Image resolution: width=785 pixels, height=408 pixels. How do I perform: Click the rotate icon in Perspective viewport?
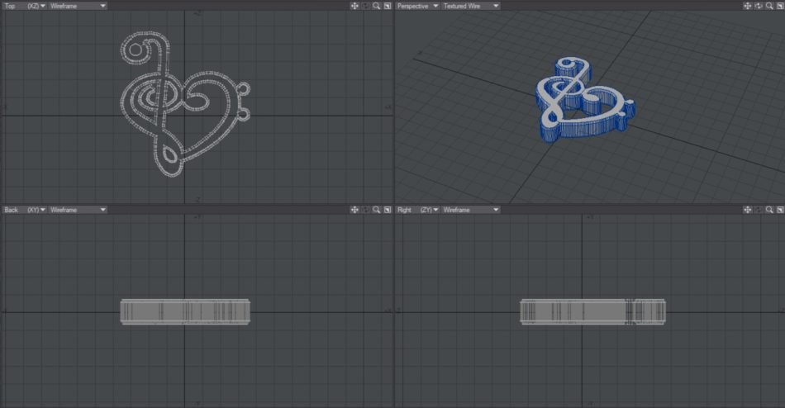758,6
